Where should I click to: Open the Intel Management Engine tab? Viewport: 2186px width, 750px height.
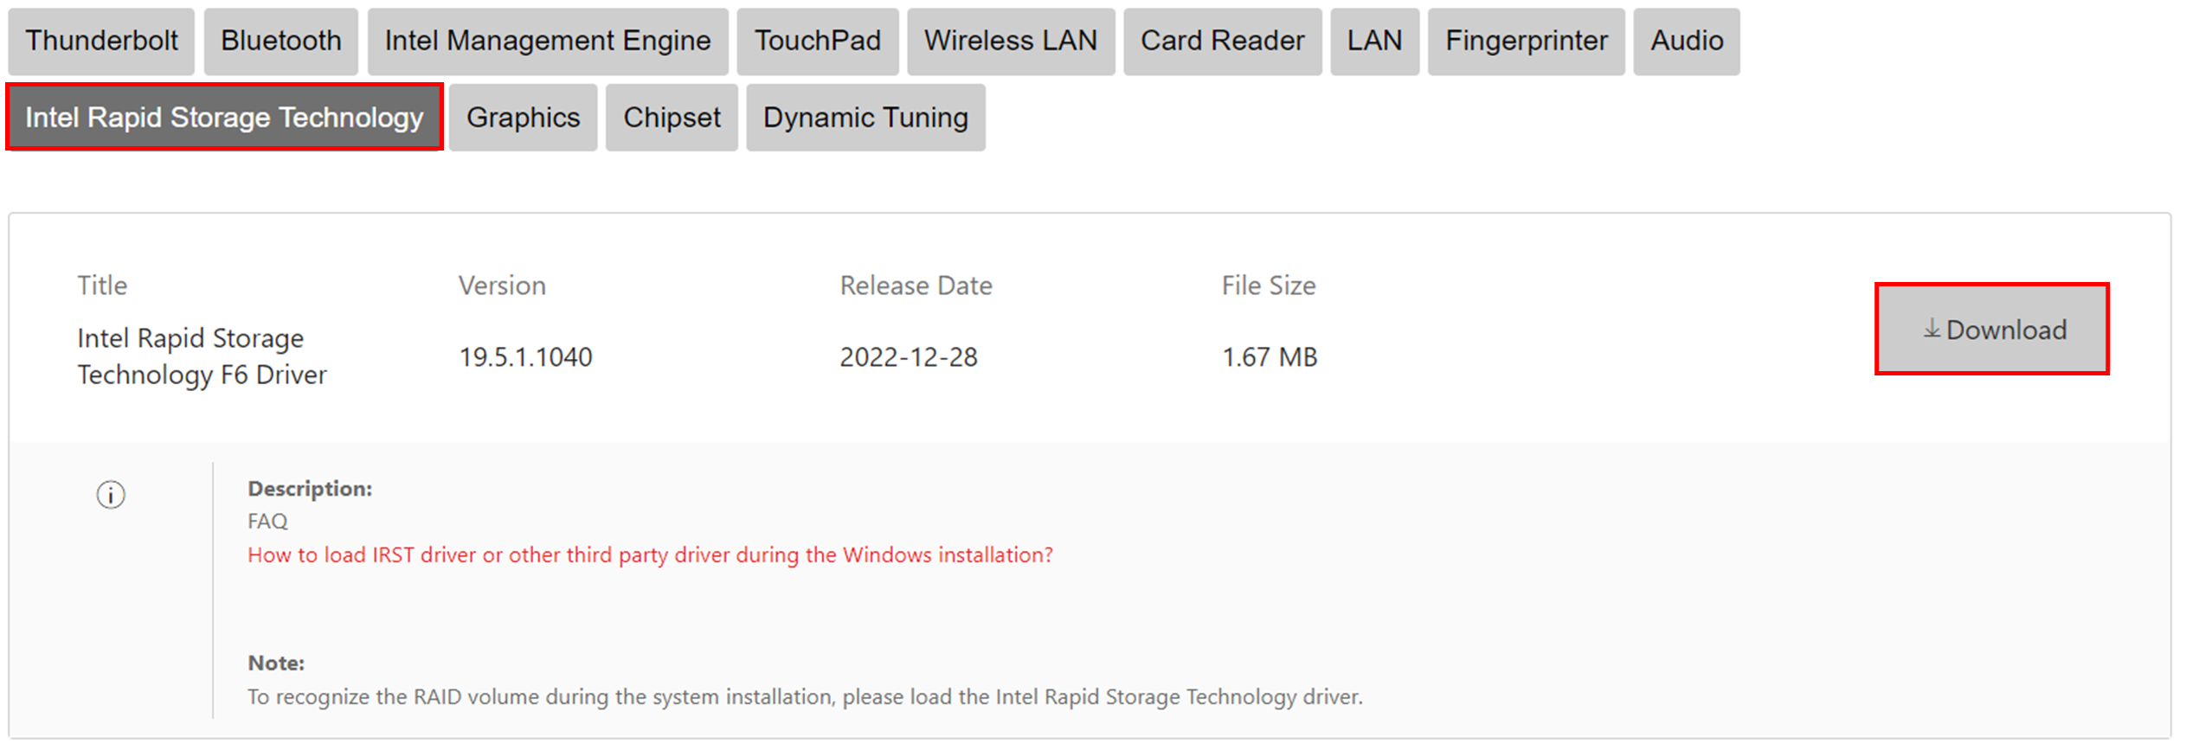tap(547, 42)
